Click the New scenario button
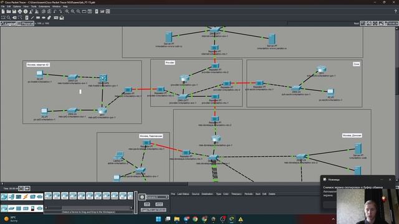 point(147,204)
